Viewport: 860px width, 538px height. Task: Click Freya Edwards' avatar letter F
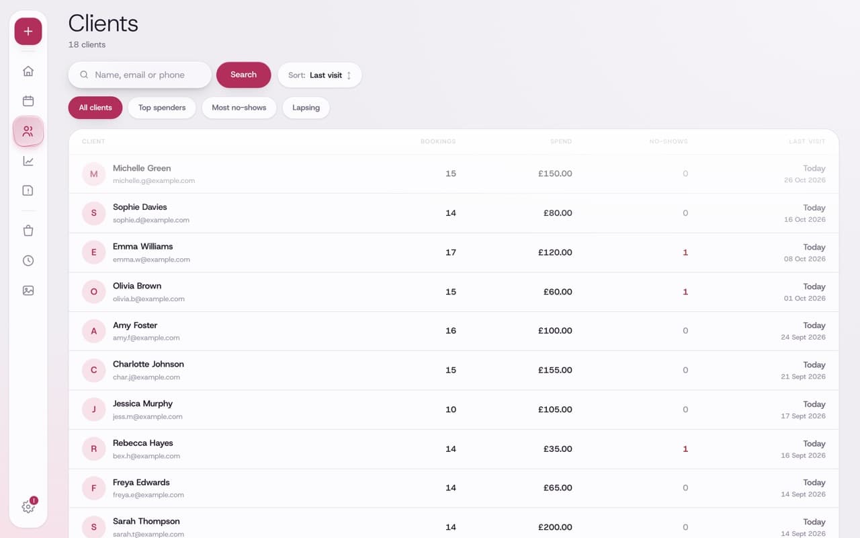[93, 488]
